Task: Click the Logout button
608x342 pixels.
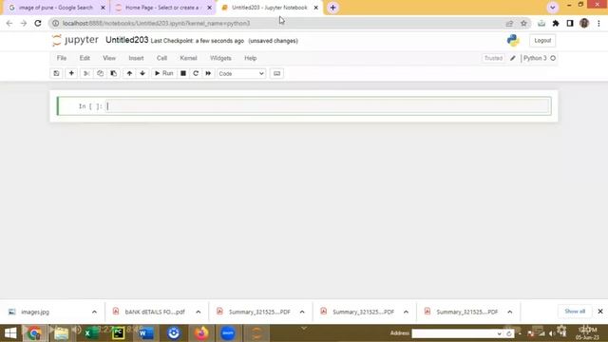Action: coord(542,40)
